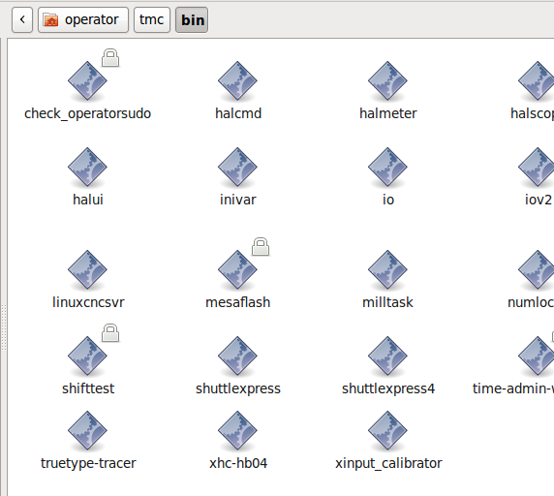This screenshot has width=554, height=496.
Task: Click the shifttest file icon
Action: point(87,356)
